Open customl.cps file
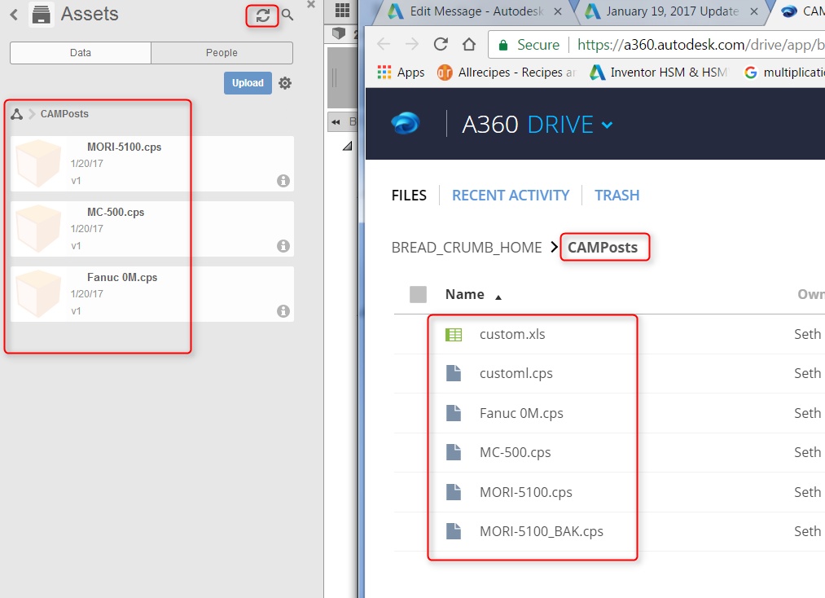This screenshot has width=825, height=598. click(x=516, y=373)
